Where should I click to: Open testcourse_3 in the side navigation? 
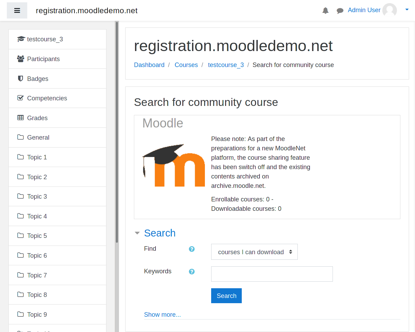tap(57, 39)
